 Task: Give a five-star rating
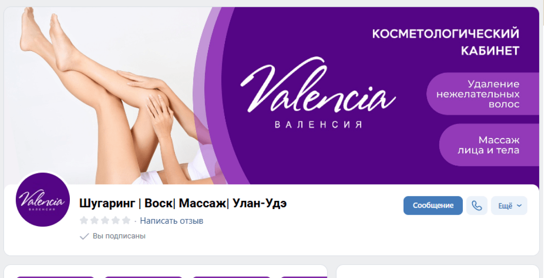coord(126,220)
